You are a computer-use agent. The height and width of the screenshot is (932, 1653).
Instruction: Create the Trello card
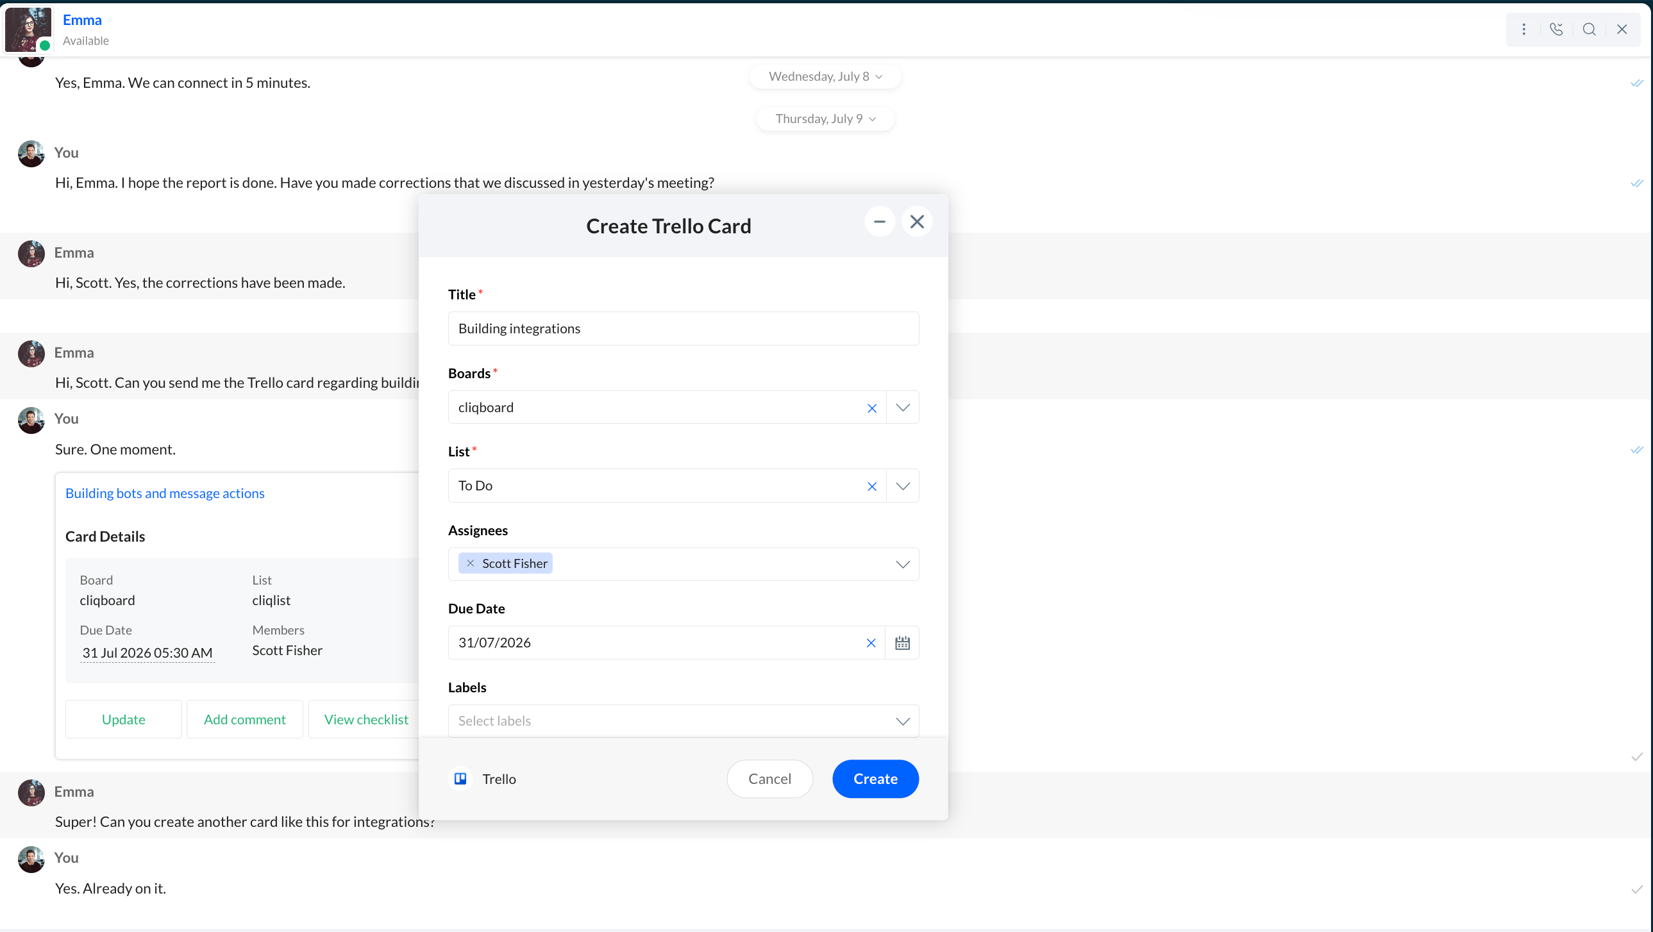point(875,779)
